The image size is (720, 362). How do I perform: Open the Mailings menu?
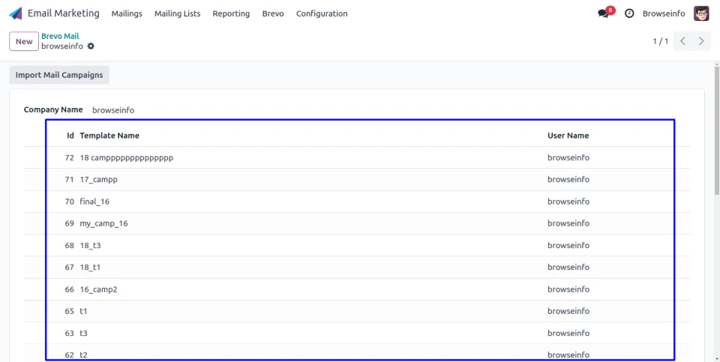tap(126, 13)
